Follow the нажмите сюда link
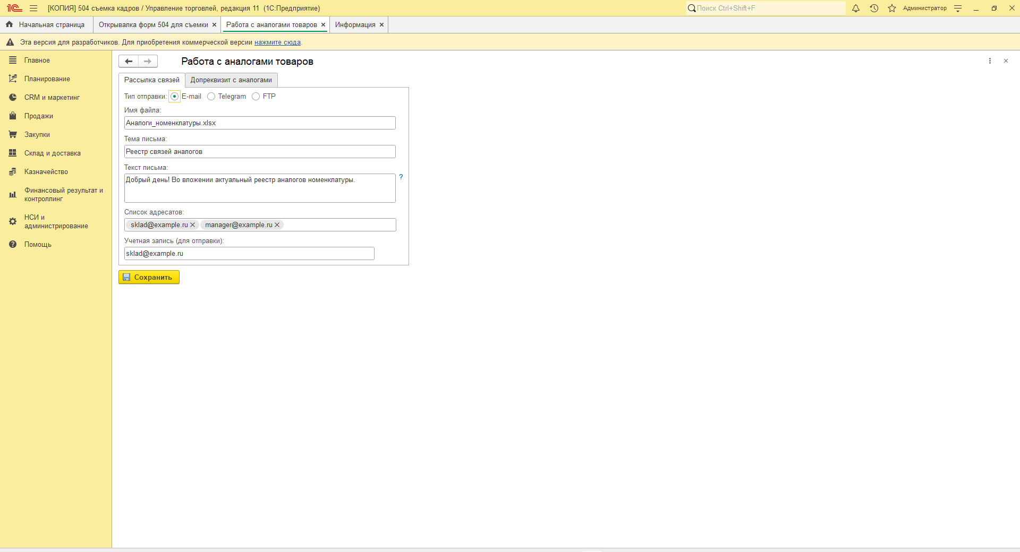The image size is (1020, 552). pos(277,42)
